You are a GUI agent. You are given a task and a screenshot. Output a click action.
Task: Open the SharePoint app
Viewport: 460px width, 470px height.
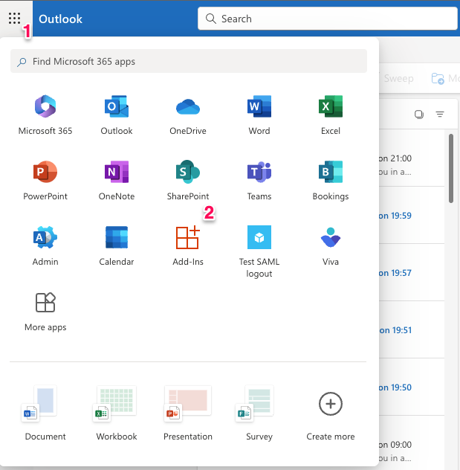pos(188,181)
